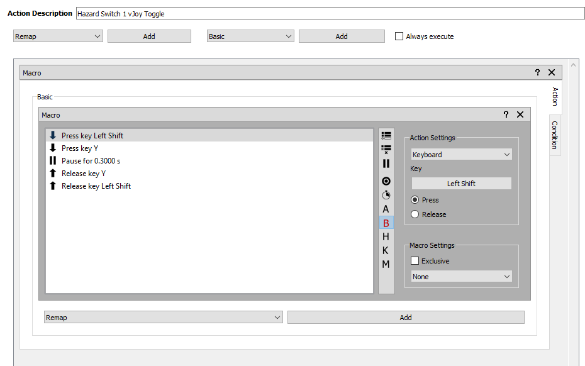Viewport: 585px width, 366px height.
Task: Open help for inner Macro action
Action: pyautogui.click(x=506, y=114)
